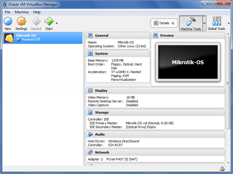Click the notification icon in status bar
Image resolution: width=233 pixels, height=174 pixels.
click(x=222, y=169)
